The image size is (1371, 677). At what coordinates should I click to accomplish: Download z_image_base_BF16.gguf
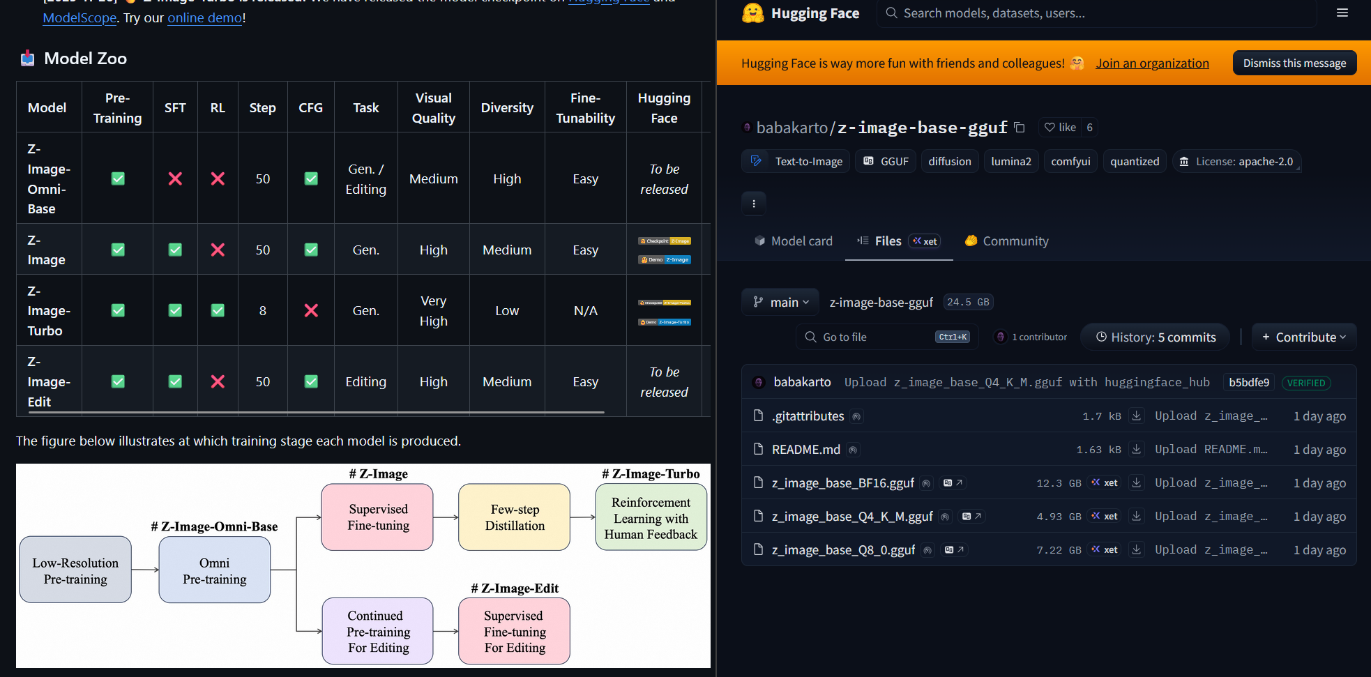[1137, 482]
